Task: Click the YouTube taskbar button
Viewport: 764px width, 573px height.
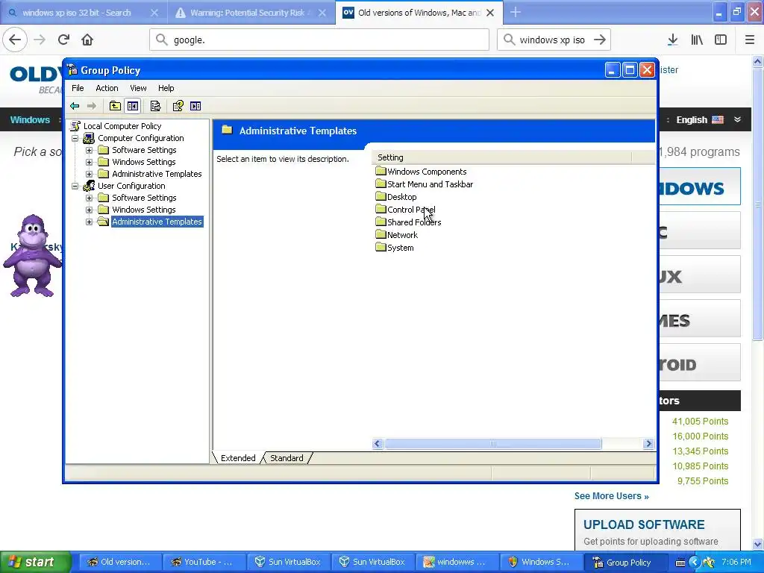Action: click(x=204, y=562)
